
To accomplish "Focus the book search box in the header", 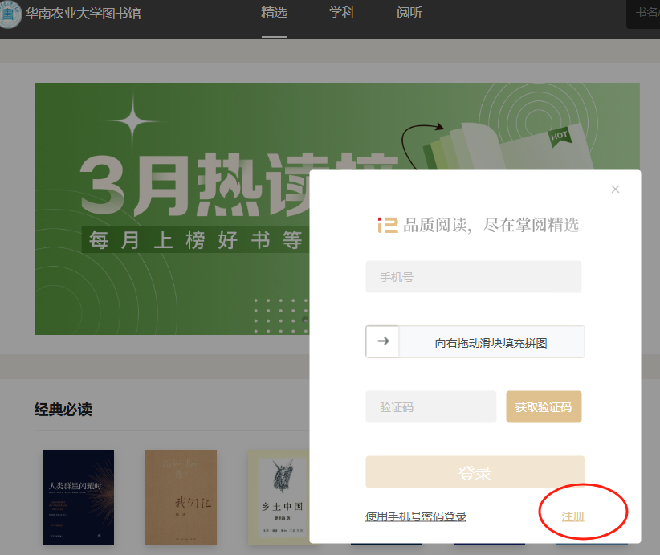I will (645, 13).
